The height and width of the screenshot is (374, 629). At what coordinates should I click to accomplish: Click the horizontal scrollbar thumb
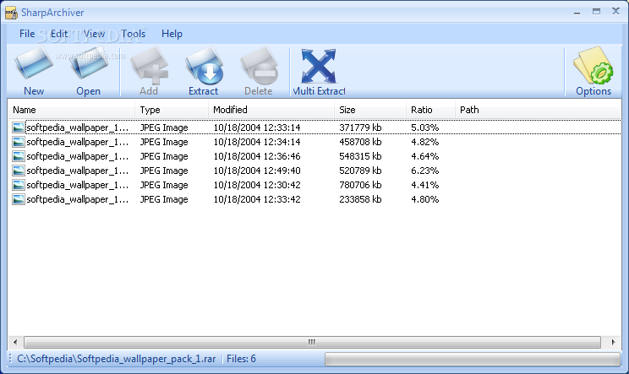312,343
